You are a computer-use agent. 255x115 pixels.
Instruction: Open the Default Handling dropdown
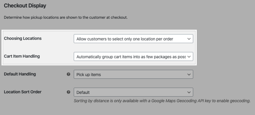click(x=133, y=74)
